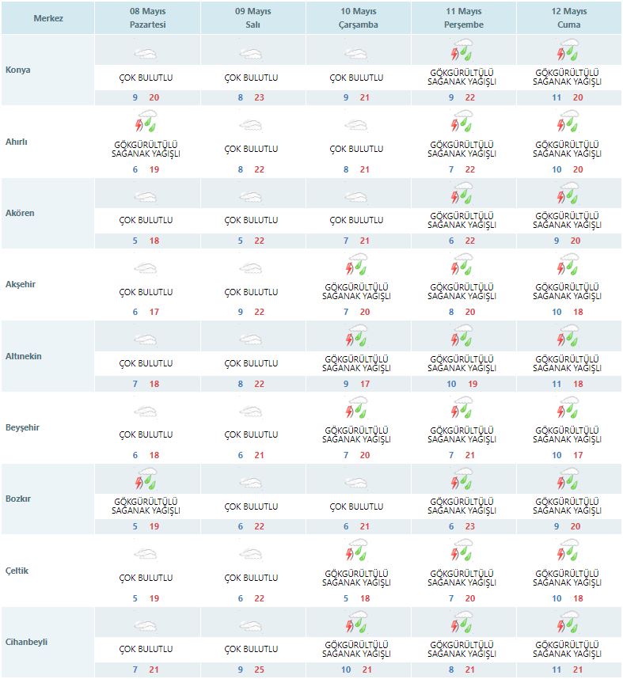Click Beyşehir row label
Image resolution: width=623 pixels, height=679 pixels.
pyautogui.click(x=22, y=427)
